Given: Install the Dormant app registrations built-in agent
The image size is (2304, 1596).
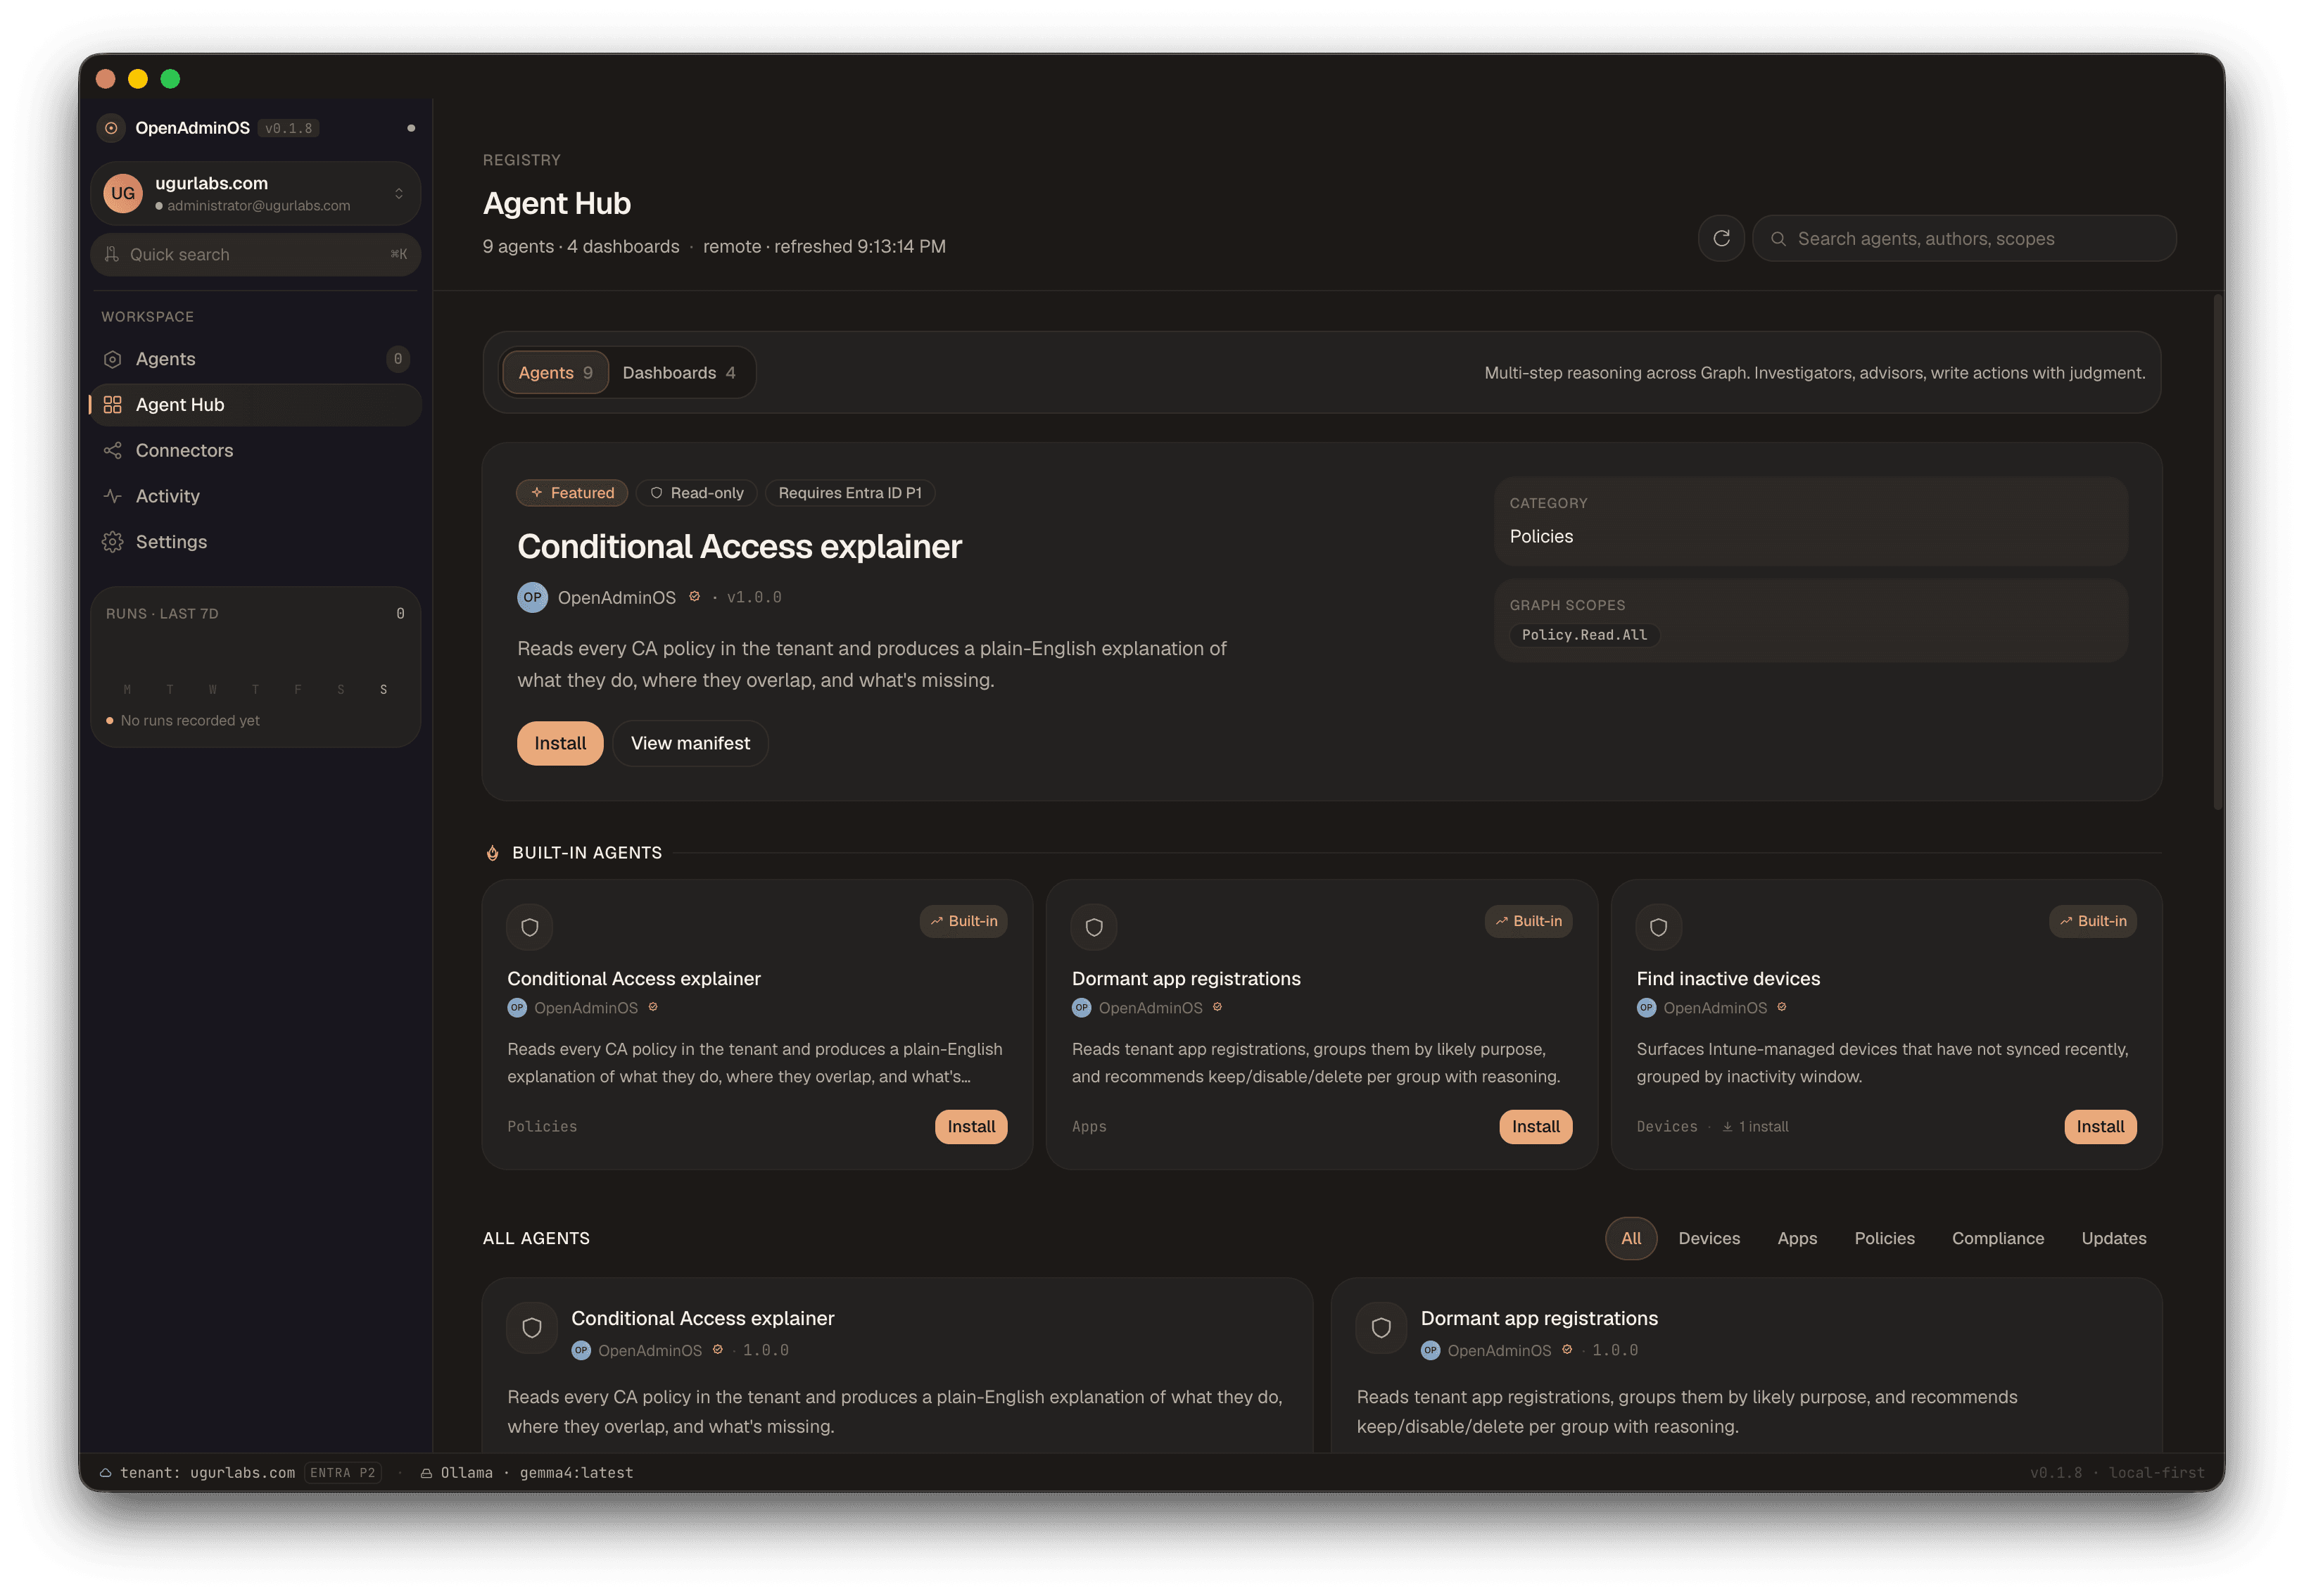Looking at the screenshot, I should [1535, 1126].
